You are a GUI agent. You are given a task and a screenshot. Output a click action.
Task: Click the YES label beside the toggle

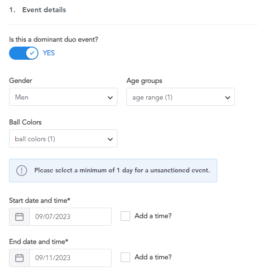point(49,53)
